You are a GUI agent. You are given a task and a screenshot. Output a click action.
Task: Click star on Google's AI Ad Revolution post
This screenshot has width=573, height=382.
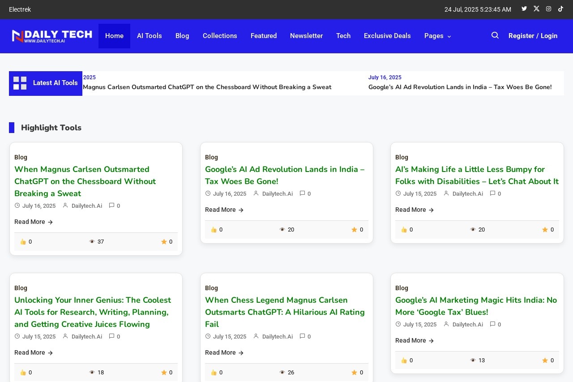click(354, 230)
